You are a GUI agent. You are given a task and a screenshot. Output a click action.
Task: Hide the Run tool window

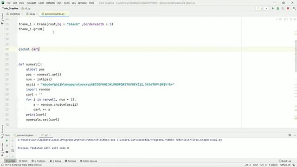[295, 135]
